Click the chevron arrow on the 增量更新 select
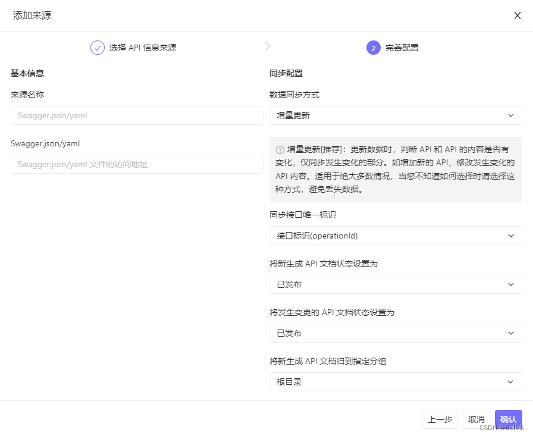Image resolution: width=533 pixels, height=436 pixels. pyautogui.click(x=510, y=115)
